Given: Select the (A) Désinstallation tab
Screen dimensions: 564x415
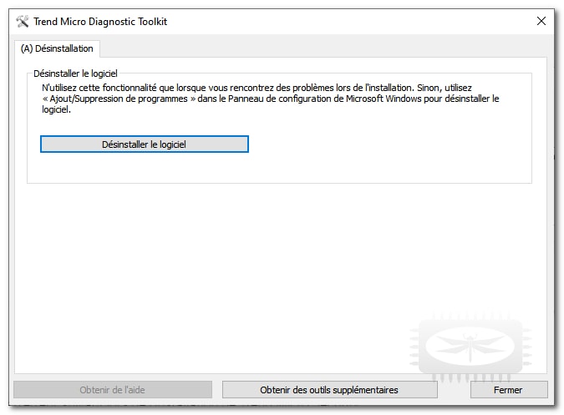Looking at the screenshot, I should (x=57, y=48).
